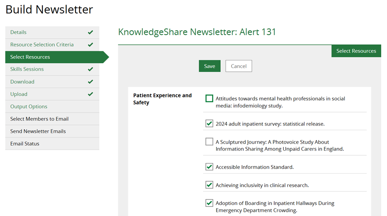Screen dimensions: 387x216
Task: Click the checkmark icon next to Resource Selection Criteria
Action: tap(91, 45)
